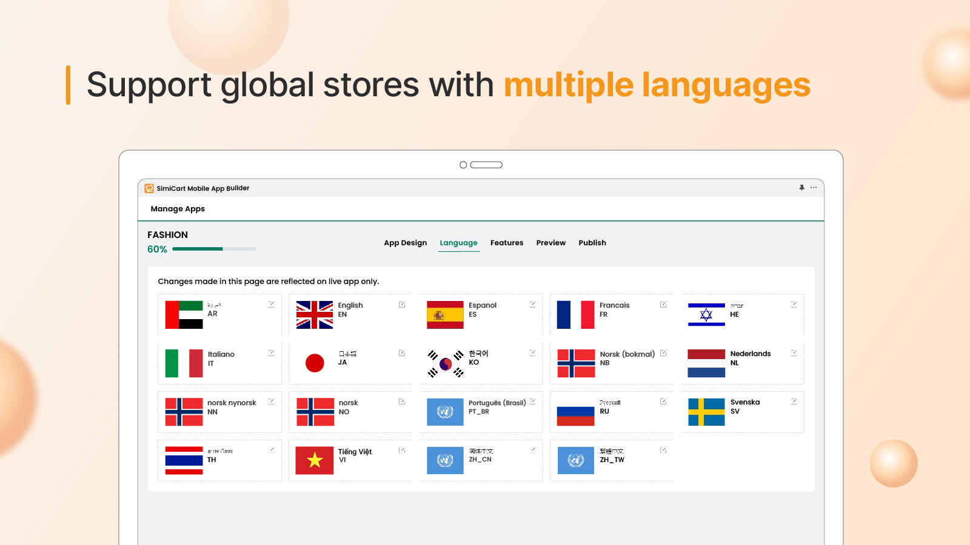The image size is (970, 545).
Task: Click the Spain flag thumbnail
Action: coord(445,315)
